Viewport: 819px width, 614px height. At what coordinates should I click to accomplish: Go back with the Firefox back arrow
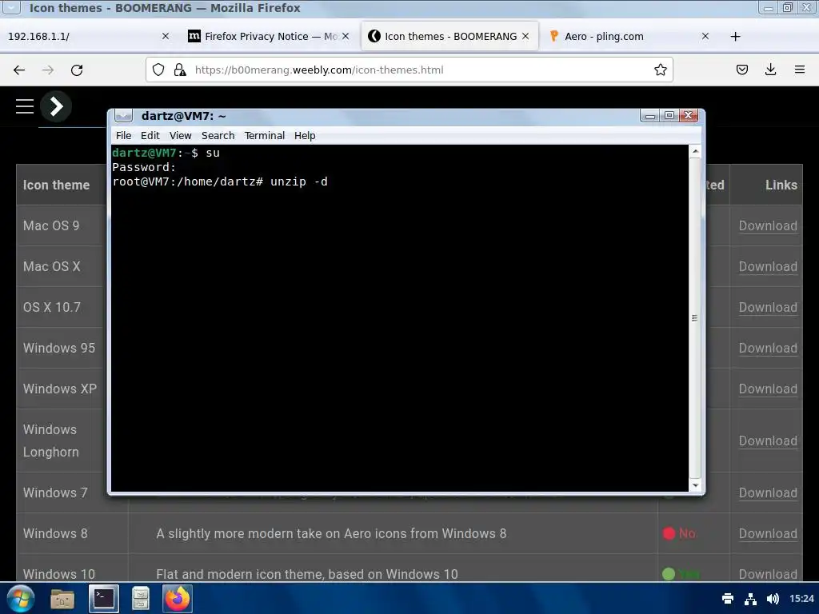pos(19,70)
